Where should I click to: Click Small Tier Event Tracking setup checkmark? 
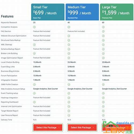click(34, 93)
